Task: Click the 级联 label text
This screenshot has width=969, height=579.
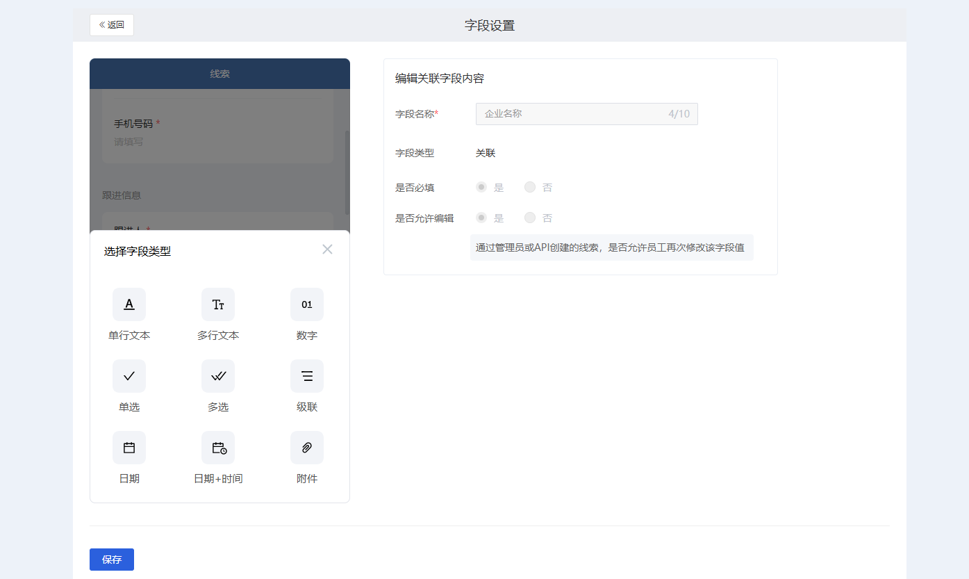Action: pyautogui.click(x=307, y=407)
